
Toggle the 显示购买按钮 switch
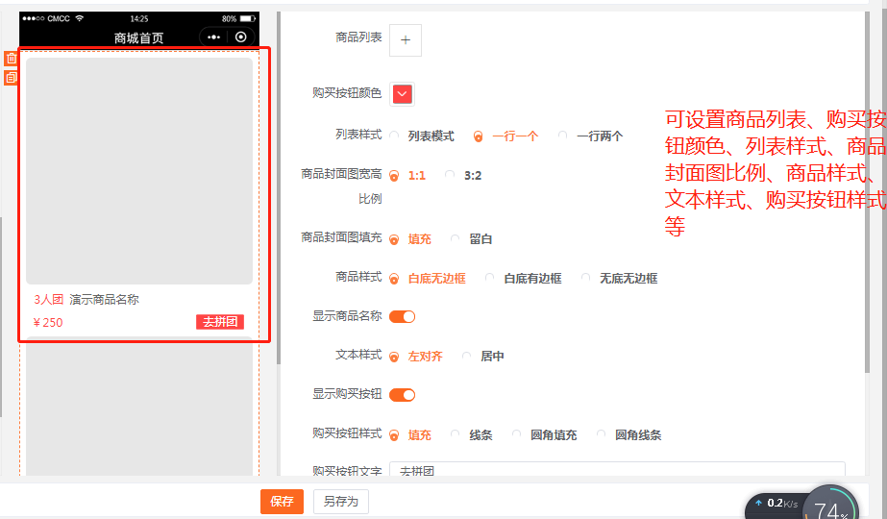pyautogui.click(x=403, y=395)
